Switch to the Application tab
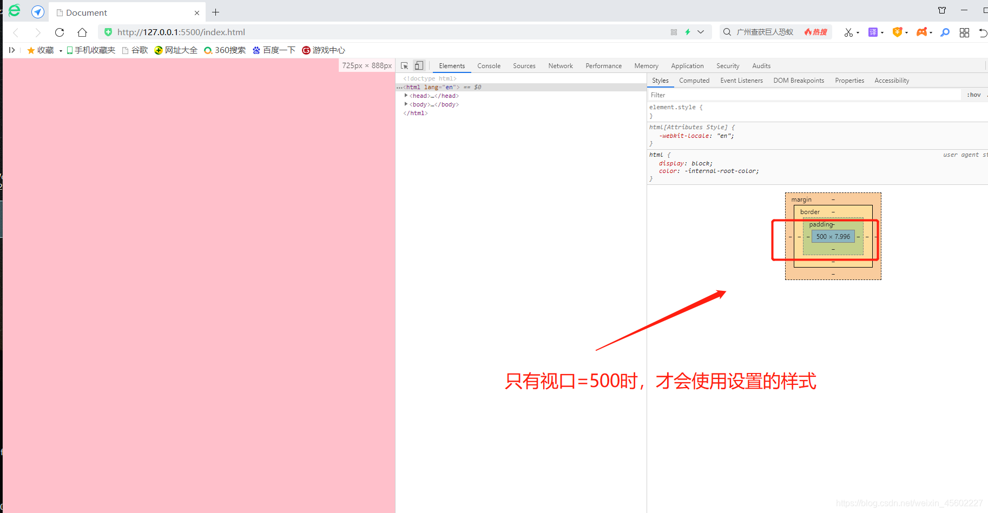The image size is (988, 513). pyautogui.click(x=687, y=66)
